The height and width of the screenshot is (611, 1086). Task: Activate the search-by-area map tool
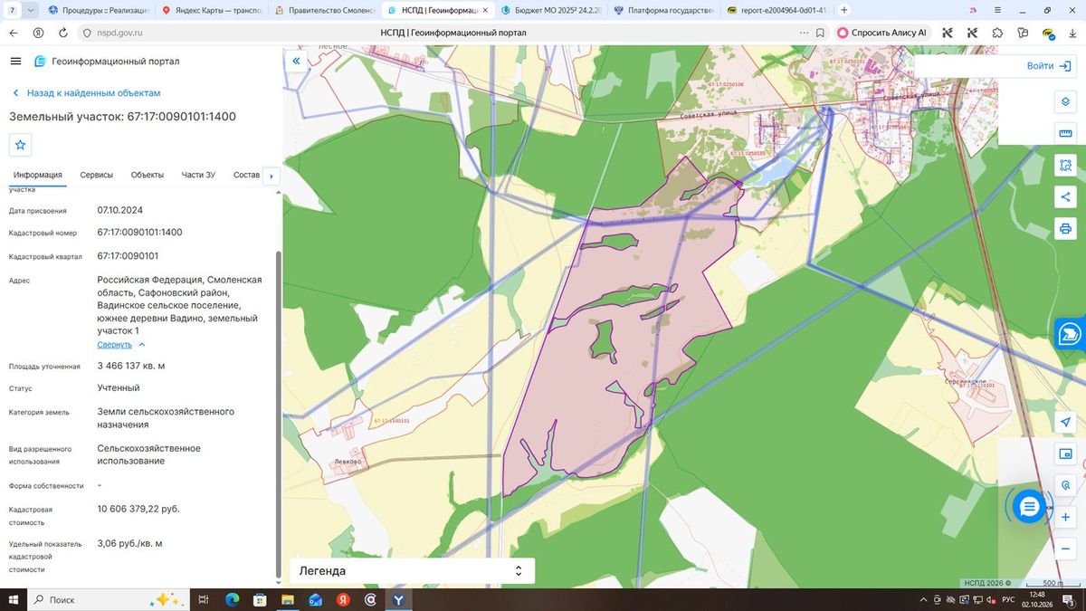click(x=1065, y=166)
